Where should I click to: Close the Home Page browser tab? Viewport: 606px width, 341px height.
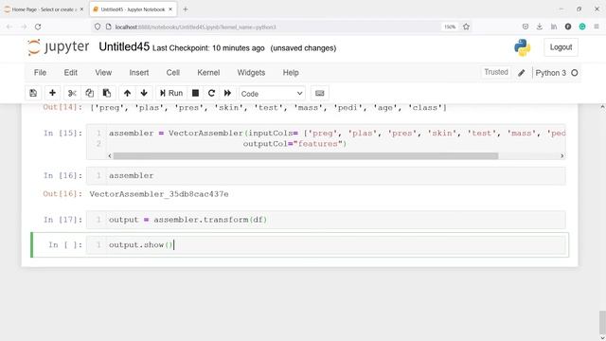81,9
